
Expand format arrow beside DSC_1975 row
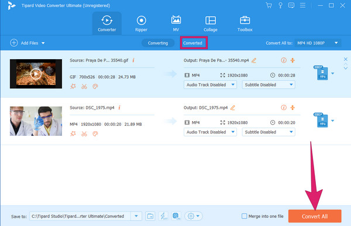point(333,121)
